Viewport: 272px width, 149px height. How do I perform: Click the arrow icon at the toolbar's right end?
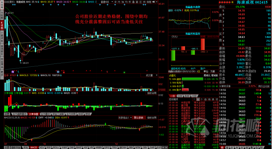pos(154,2)
